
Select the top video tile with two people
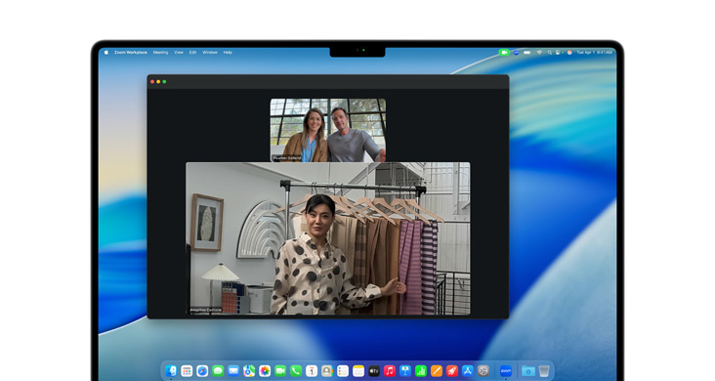coord(328,130)
